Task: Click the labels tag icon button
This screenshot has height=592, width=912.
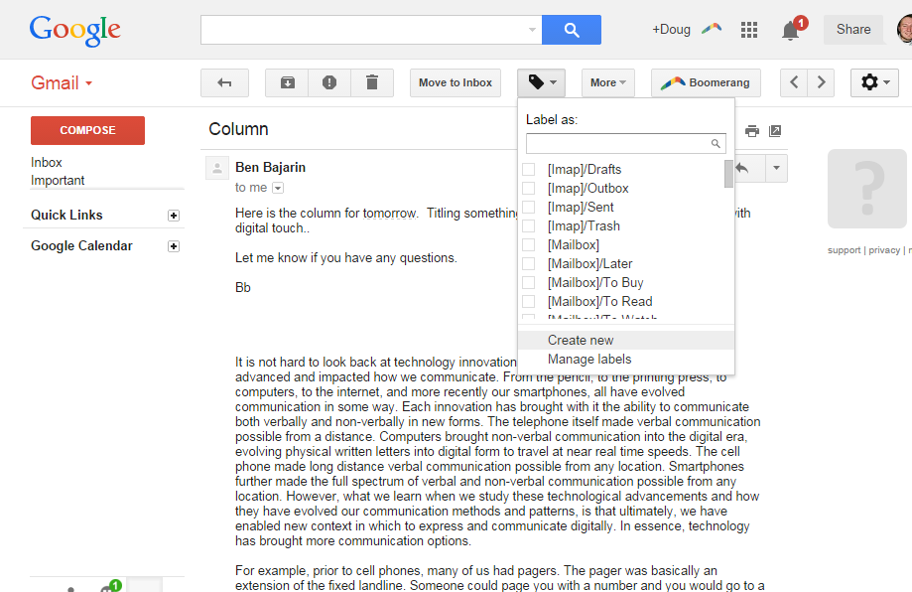Action: coord(542,82)
